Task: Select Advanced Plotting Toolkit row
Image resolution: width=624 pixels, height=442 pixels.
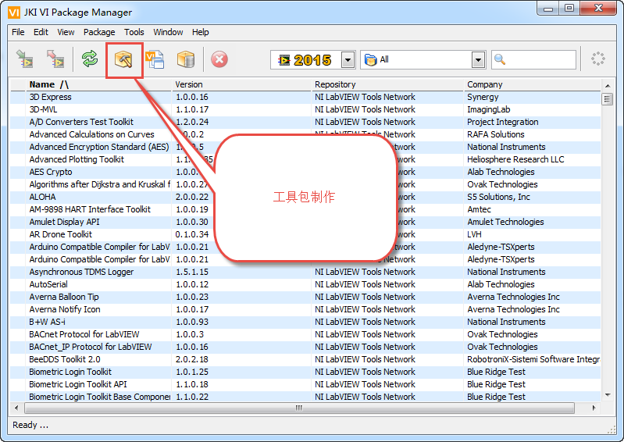Action: pyautogui.click(x=305, y=159)
